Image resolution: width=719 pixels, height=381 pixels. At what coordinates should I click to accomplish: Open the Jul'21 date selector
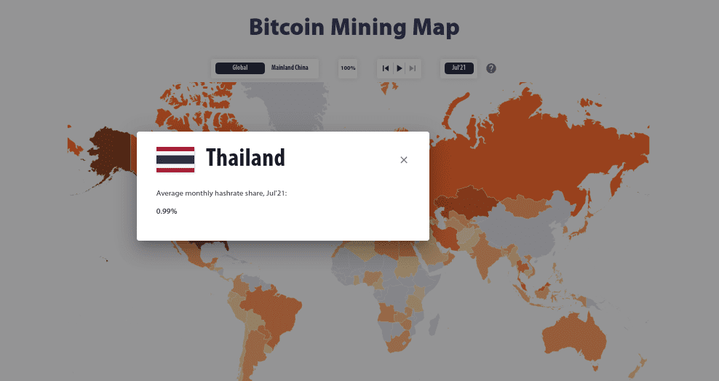point(458,68)
